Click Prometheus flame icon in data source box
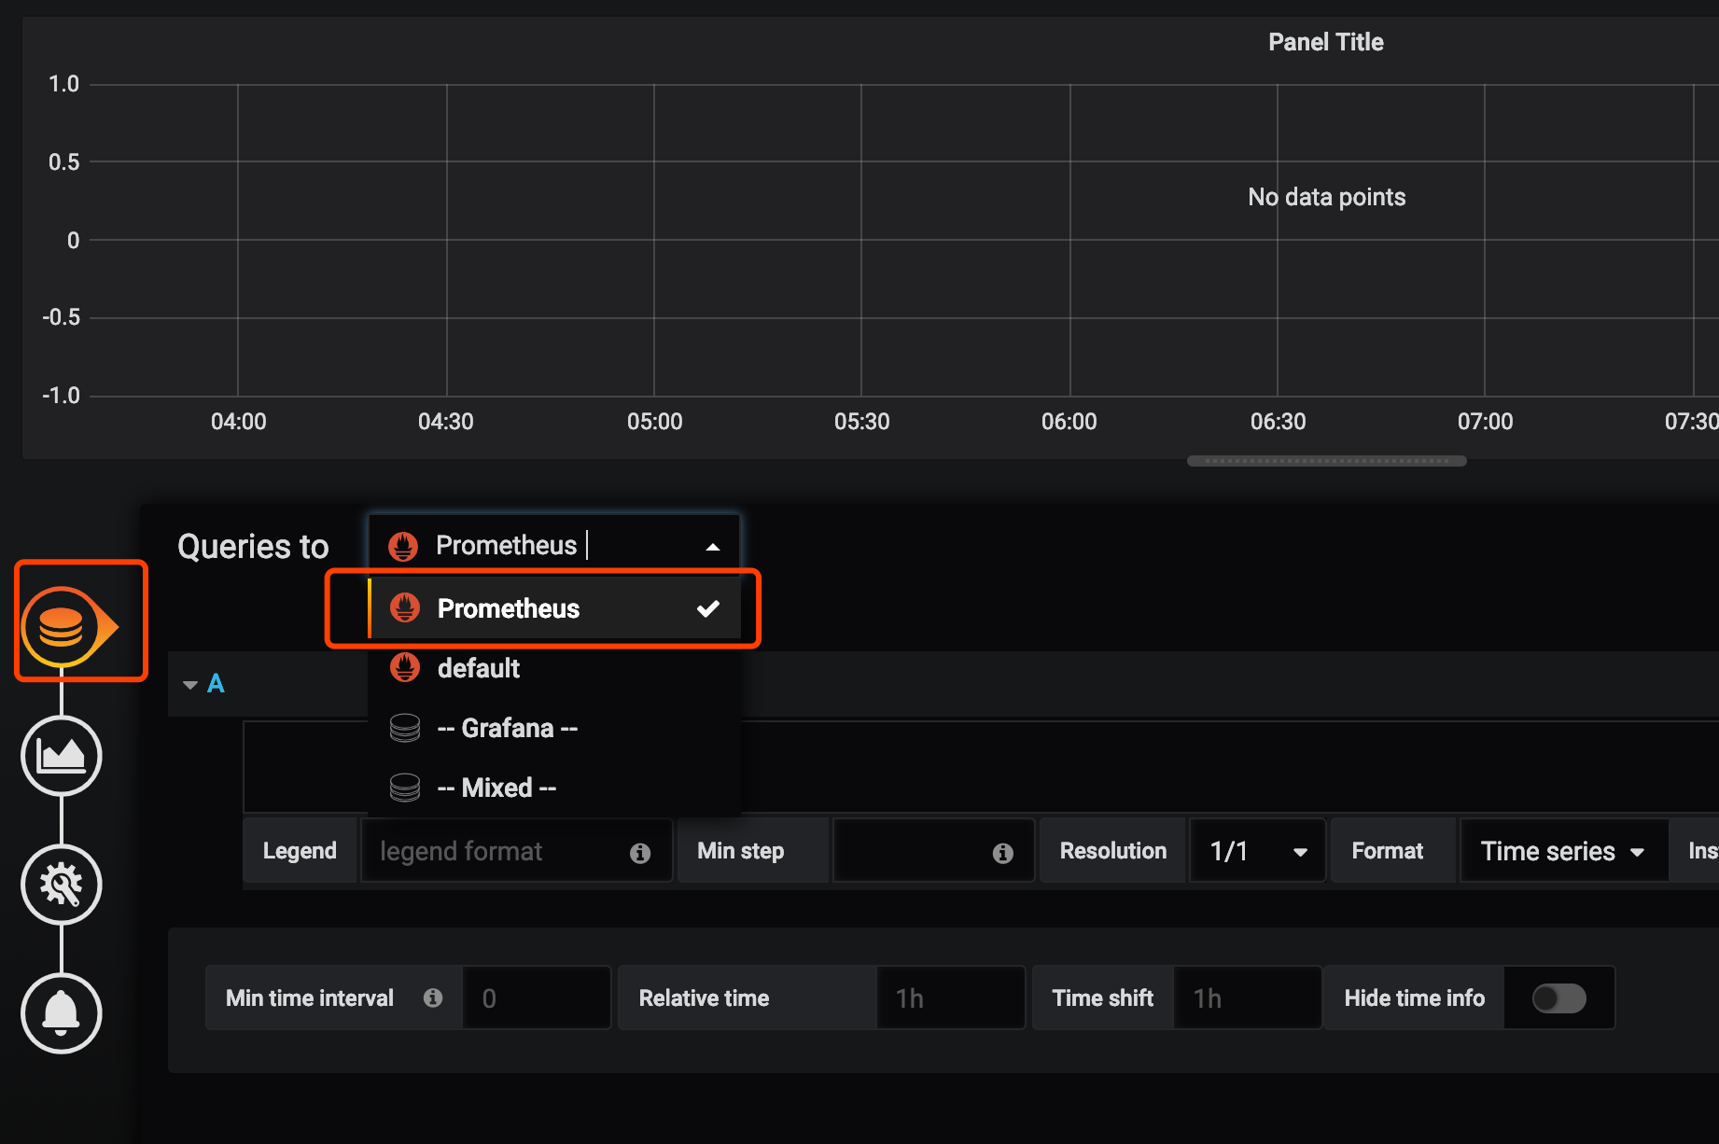The image size is (1719, 1144). click(403, 546)
